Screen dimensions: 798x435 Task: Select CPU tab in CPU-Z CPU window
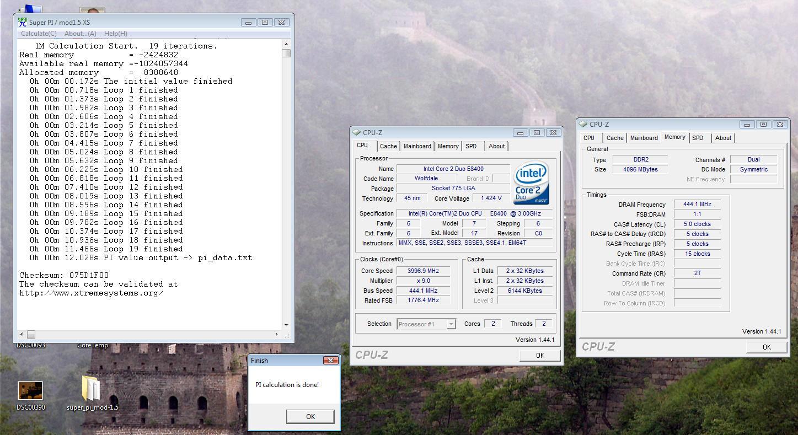click(362, 146)
